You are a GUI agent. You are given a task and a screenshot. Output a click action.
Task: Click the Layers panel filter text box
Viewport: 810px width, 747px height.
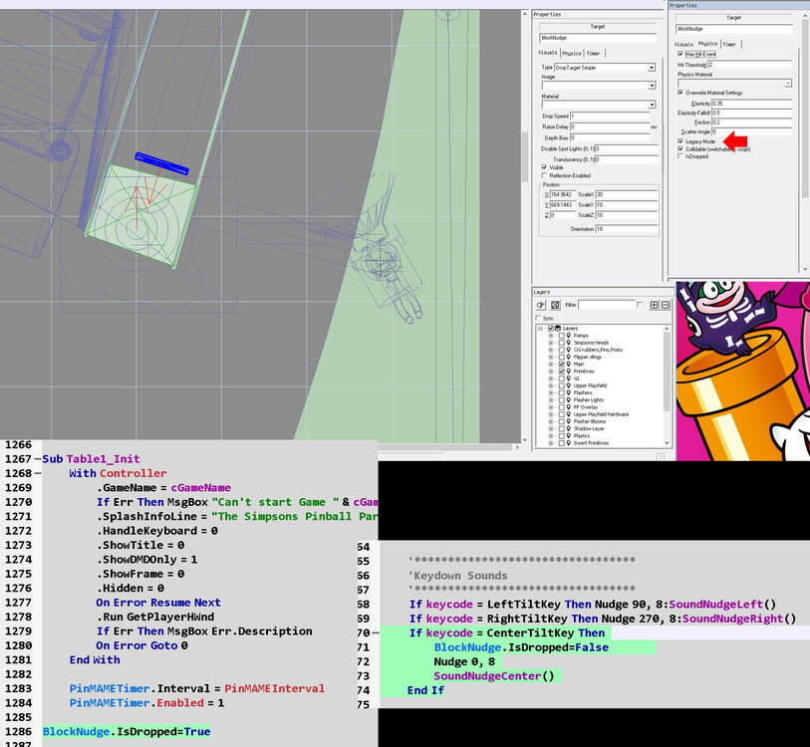[x=607, y=305]
